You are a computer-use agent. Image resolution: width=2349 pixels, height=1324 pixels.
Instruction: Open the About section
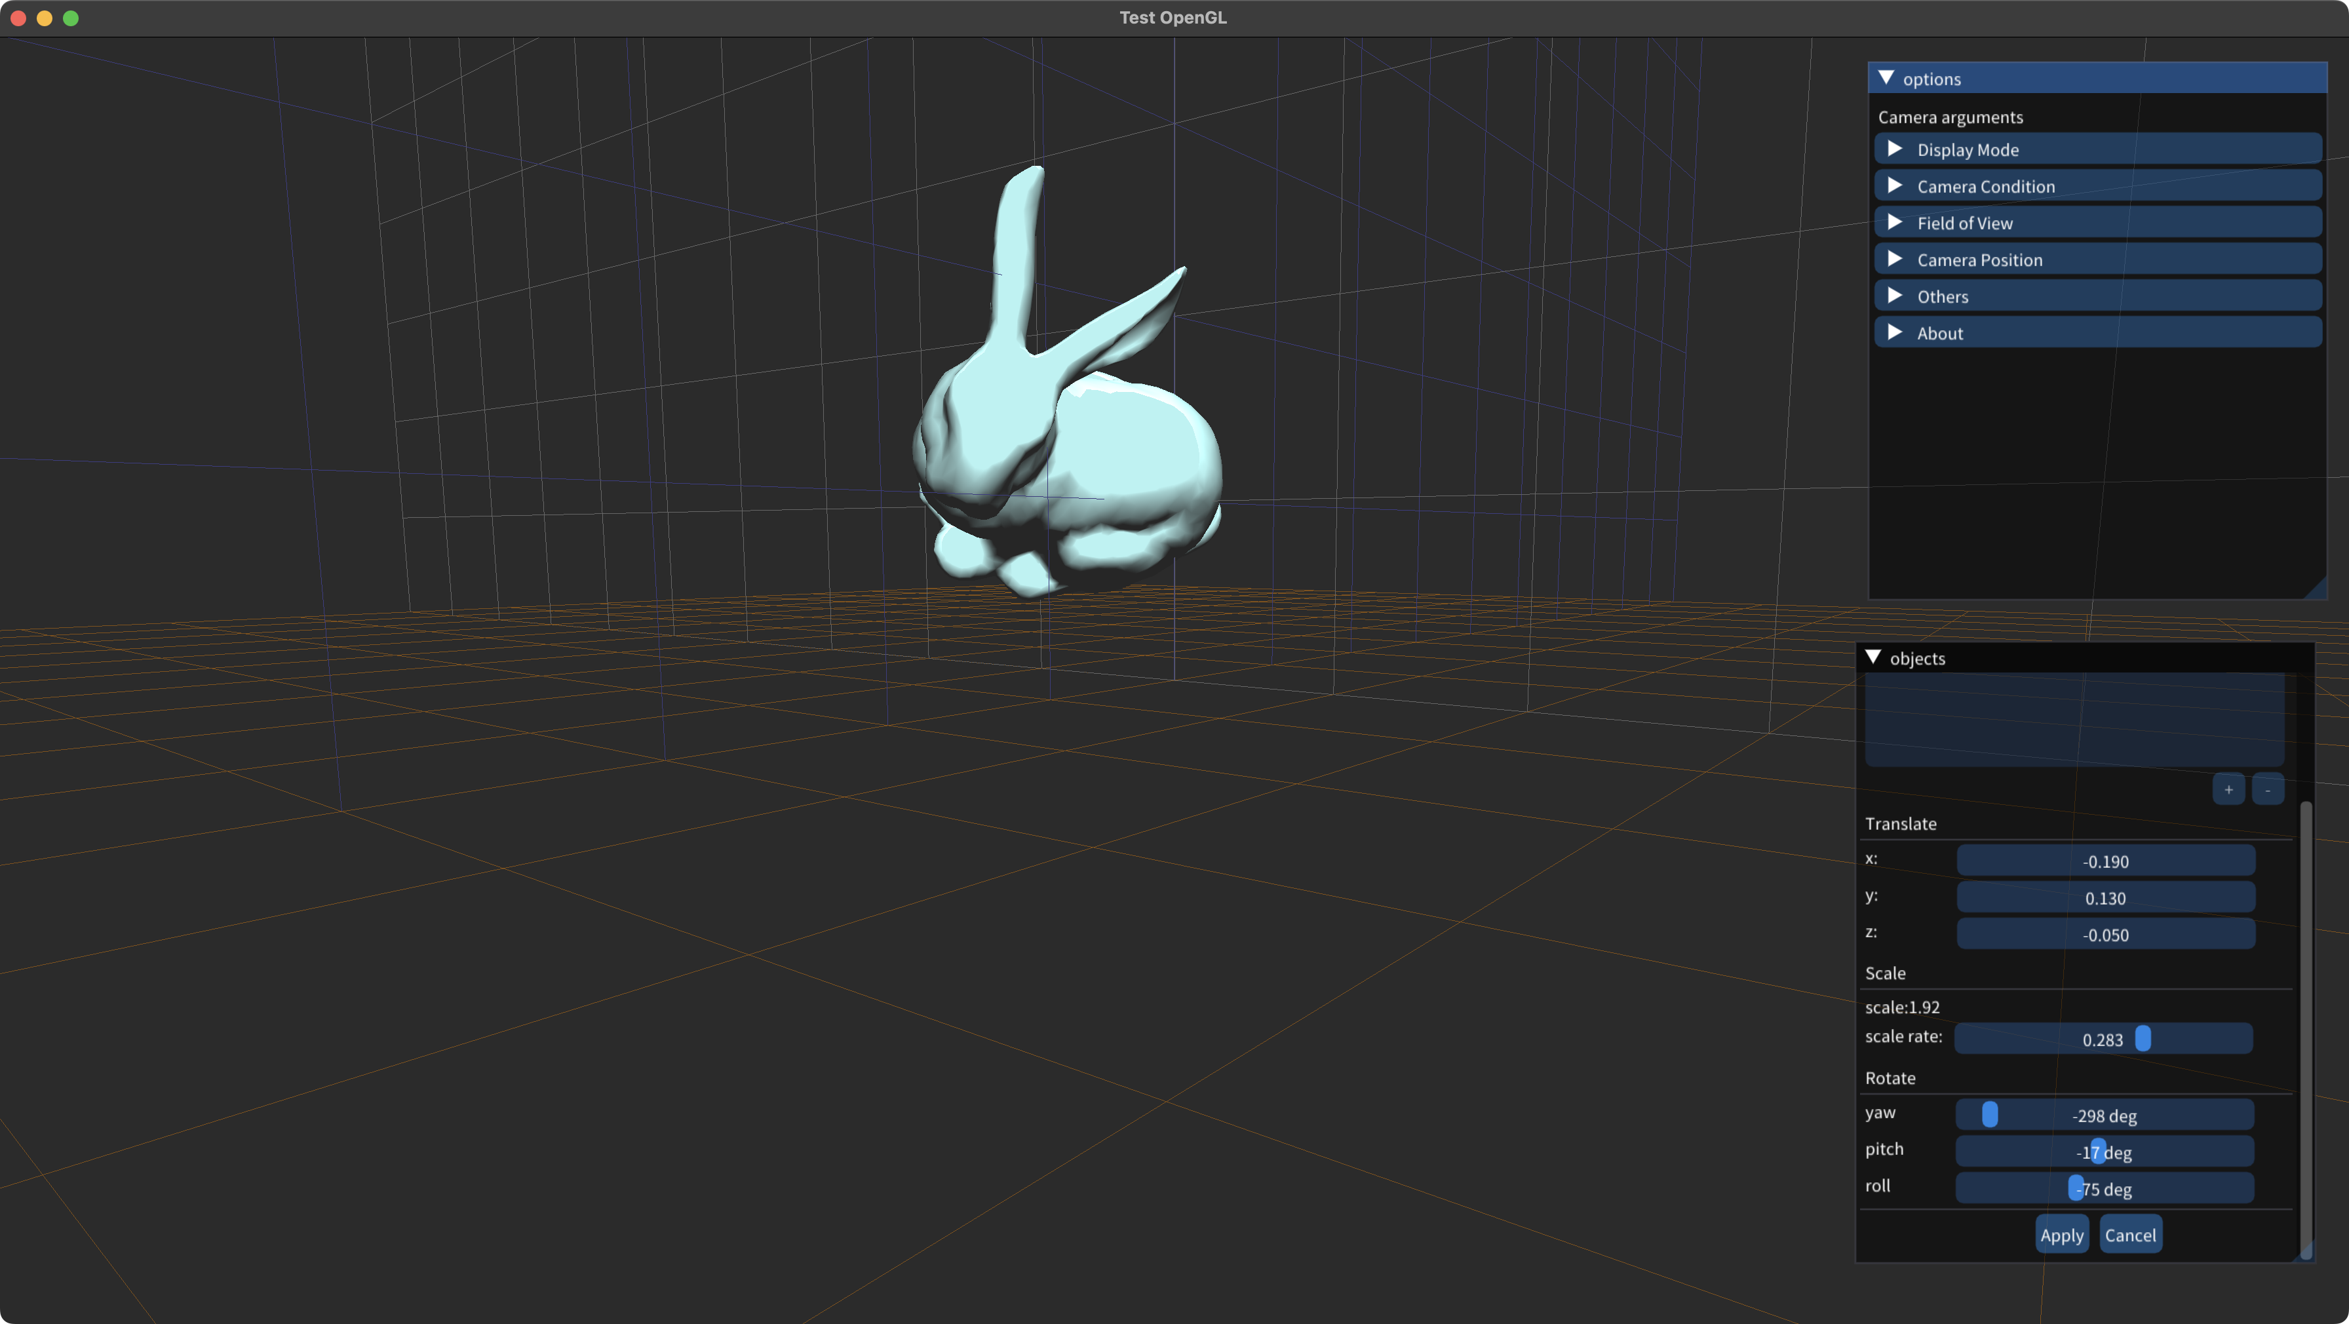2097,332
